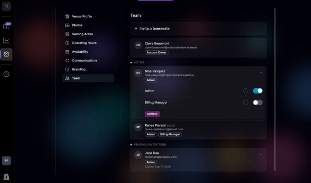Click the PENDING INVITATIONS section label

tap(150, 145)
